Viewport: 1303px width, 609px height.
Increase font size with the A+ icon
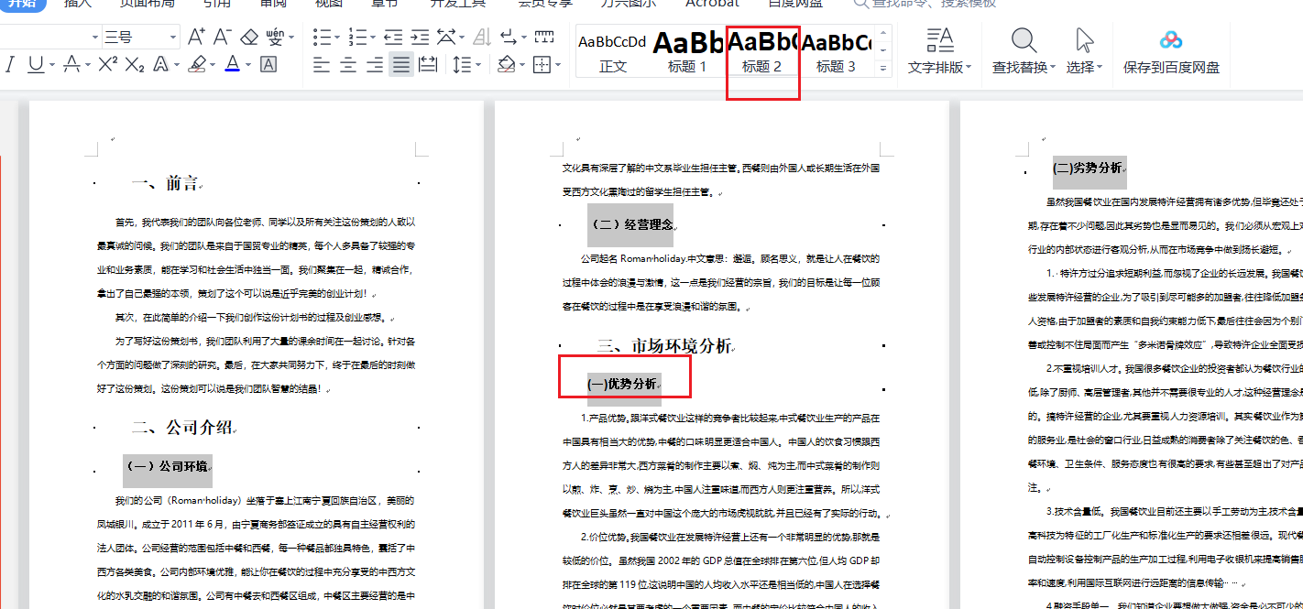(x=195, y=37)
